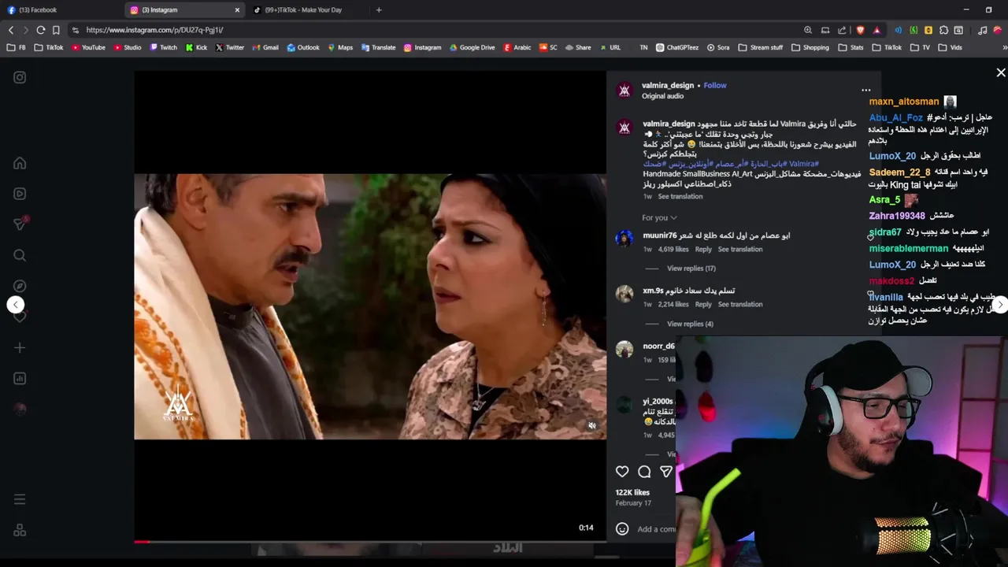Expand the Stream stuff bookmarks folder
This screenshot has height=567, width=1008.
pyautogui.click(x=761, y=47)
